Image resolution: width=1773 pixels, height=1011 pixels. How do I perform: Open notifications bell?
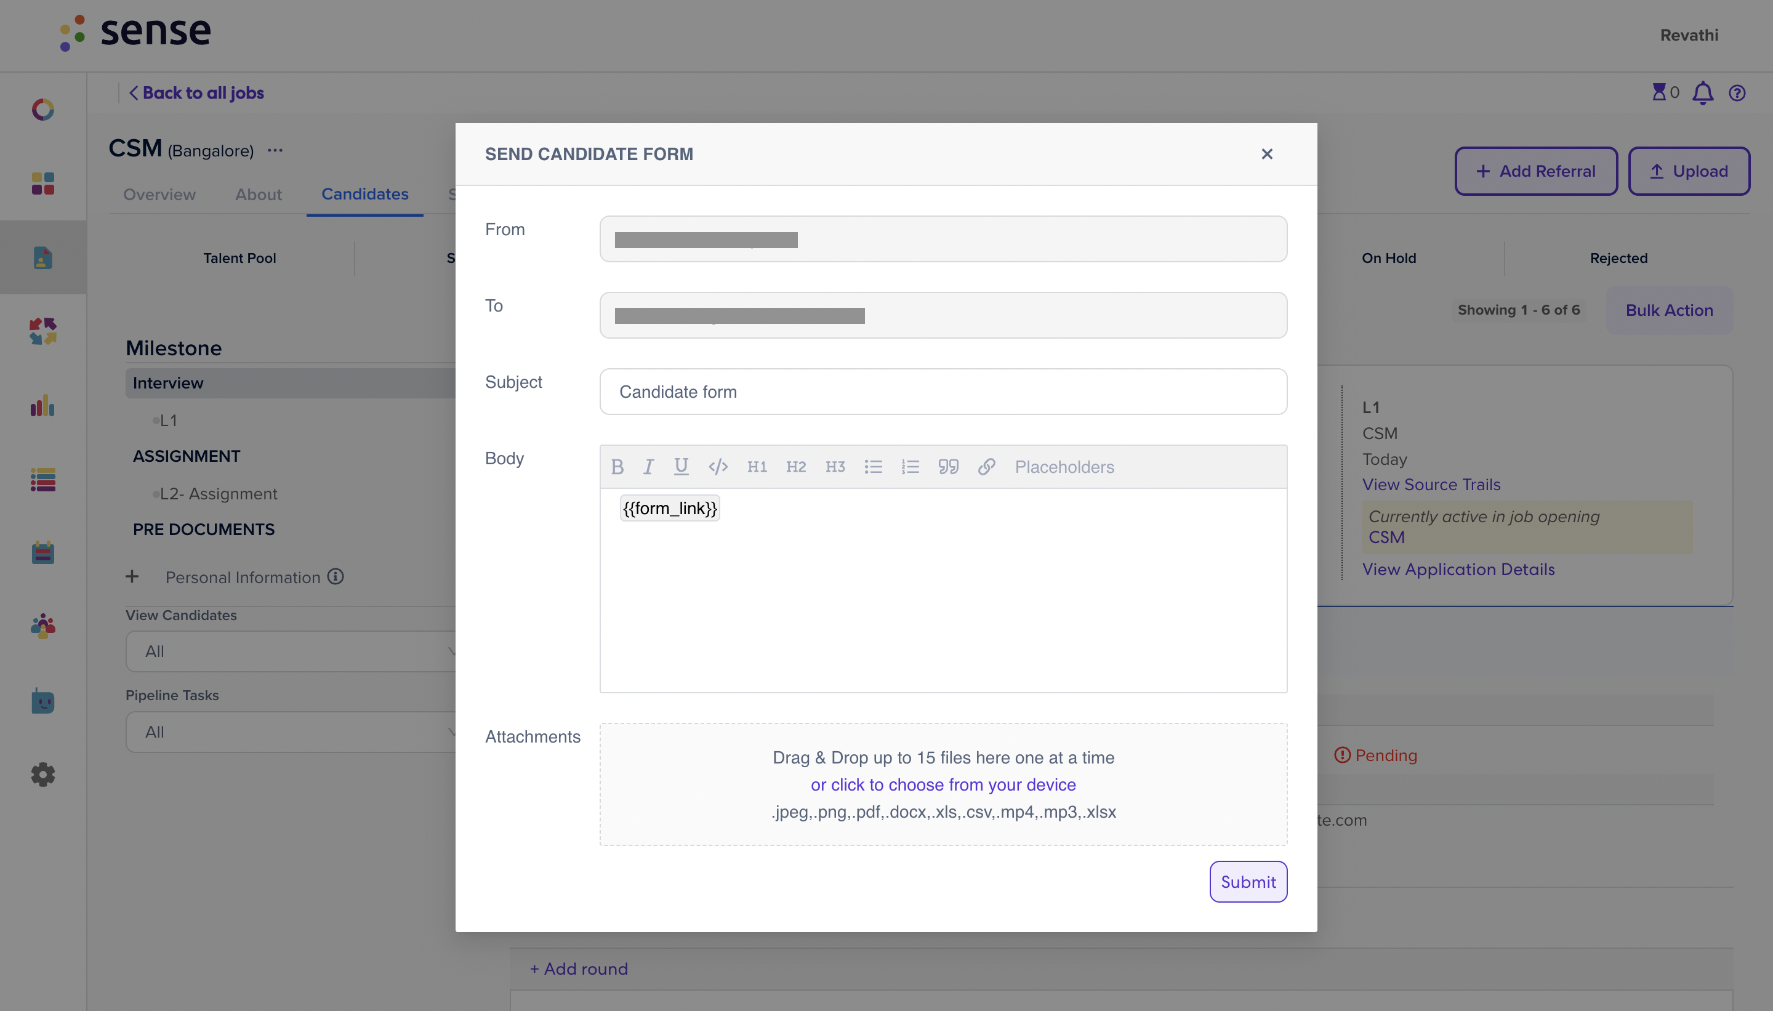tap(1703, 93)
